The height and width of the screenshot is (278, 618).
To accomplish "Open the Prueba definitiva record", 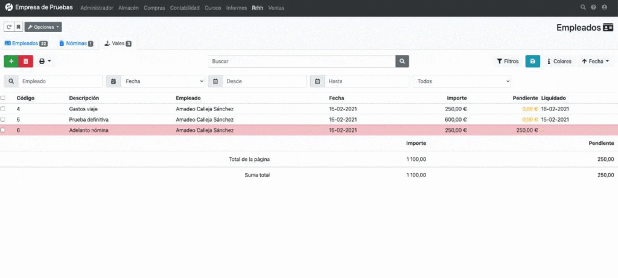I will pyautogui.click(x=89, y=119).
